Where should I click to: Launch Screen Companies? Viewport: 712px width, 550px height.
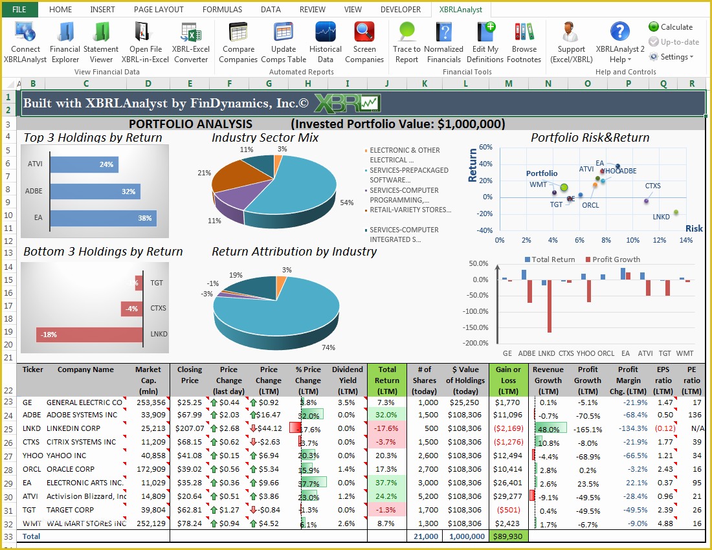(x=364, y=39)
